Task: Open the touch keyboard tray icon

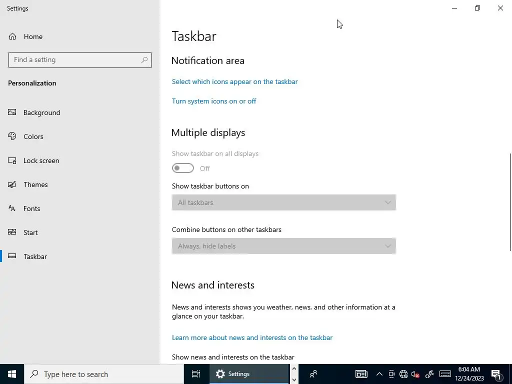Action: pyautogui.click(x=445, y=374)
